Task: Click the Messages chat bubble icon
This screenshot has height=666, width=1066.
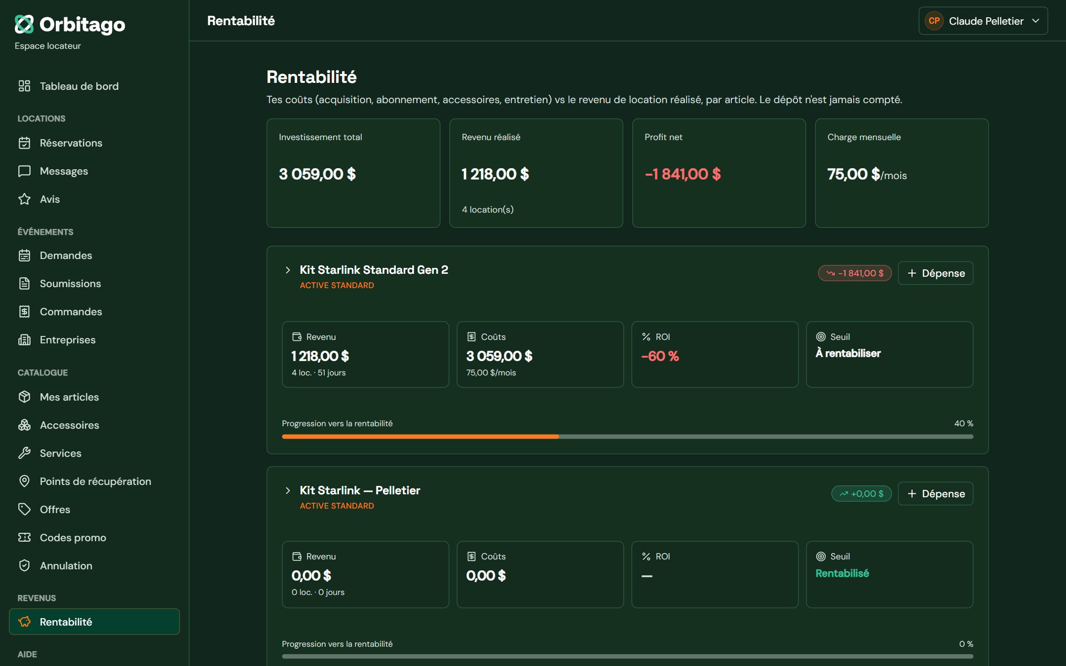Action: click(24, 171)
